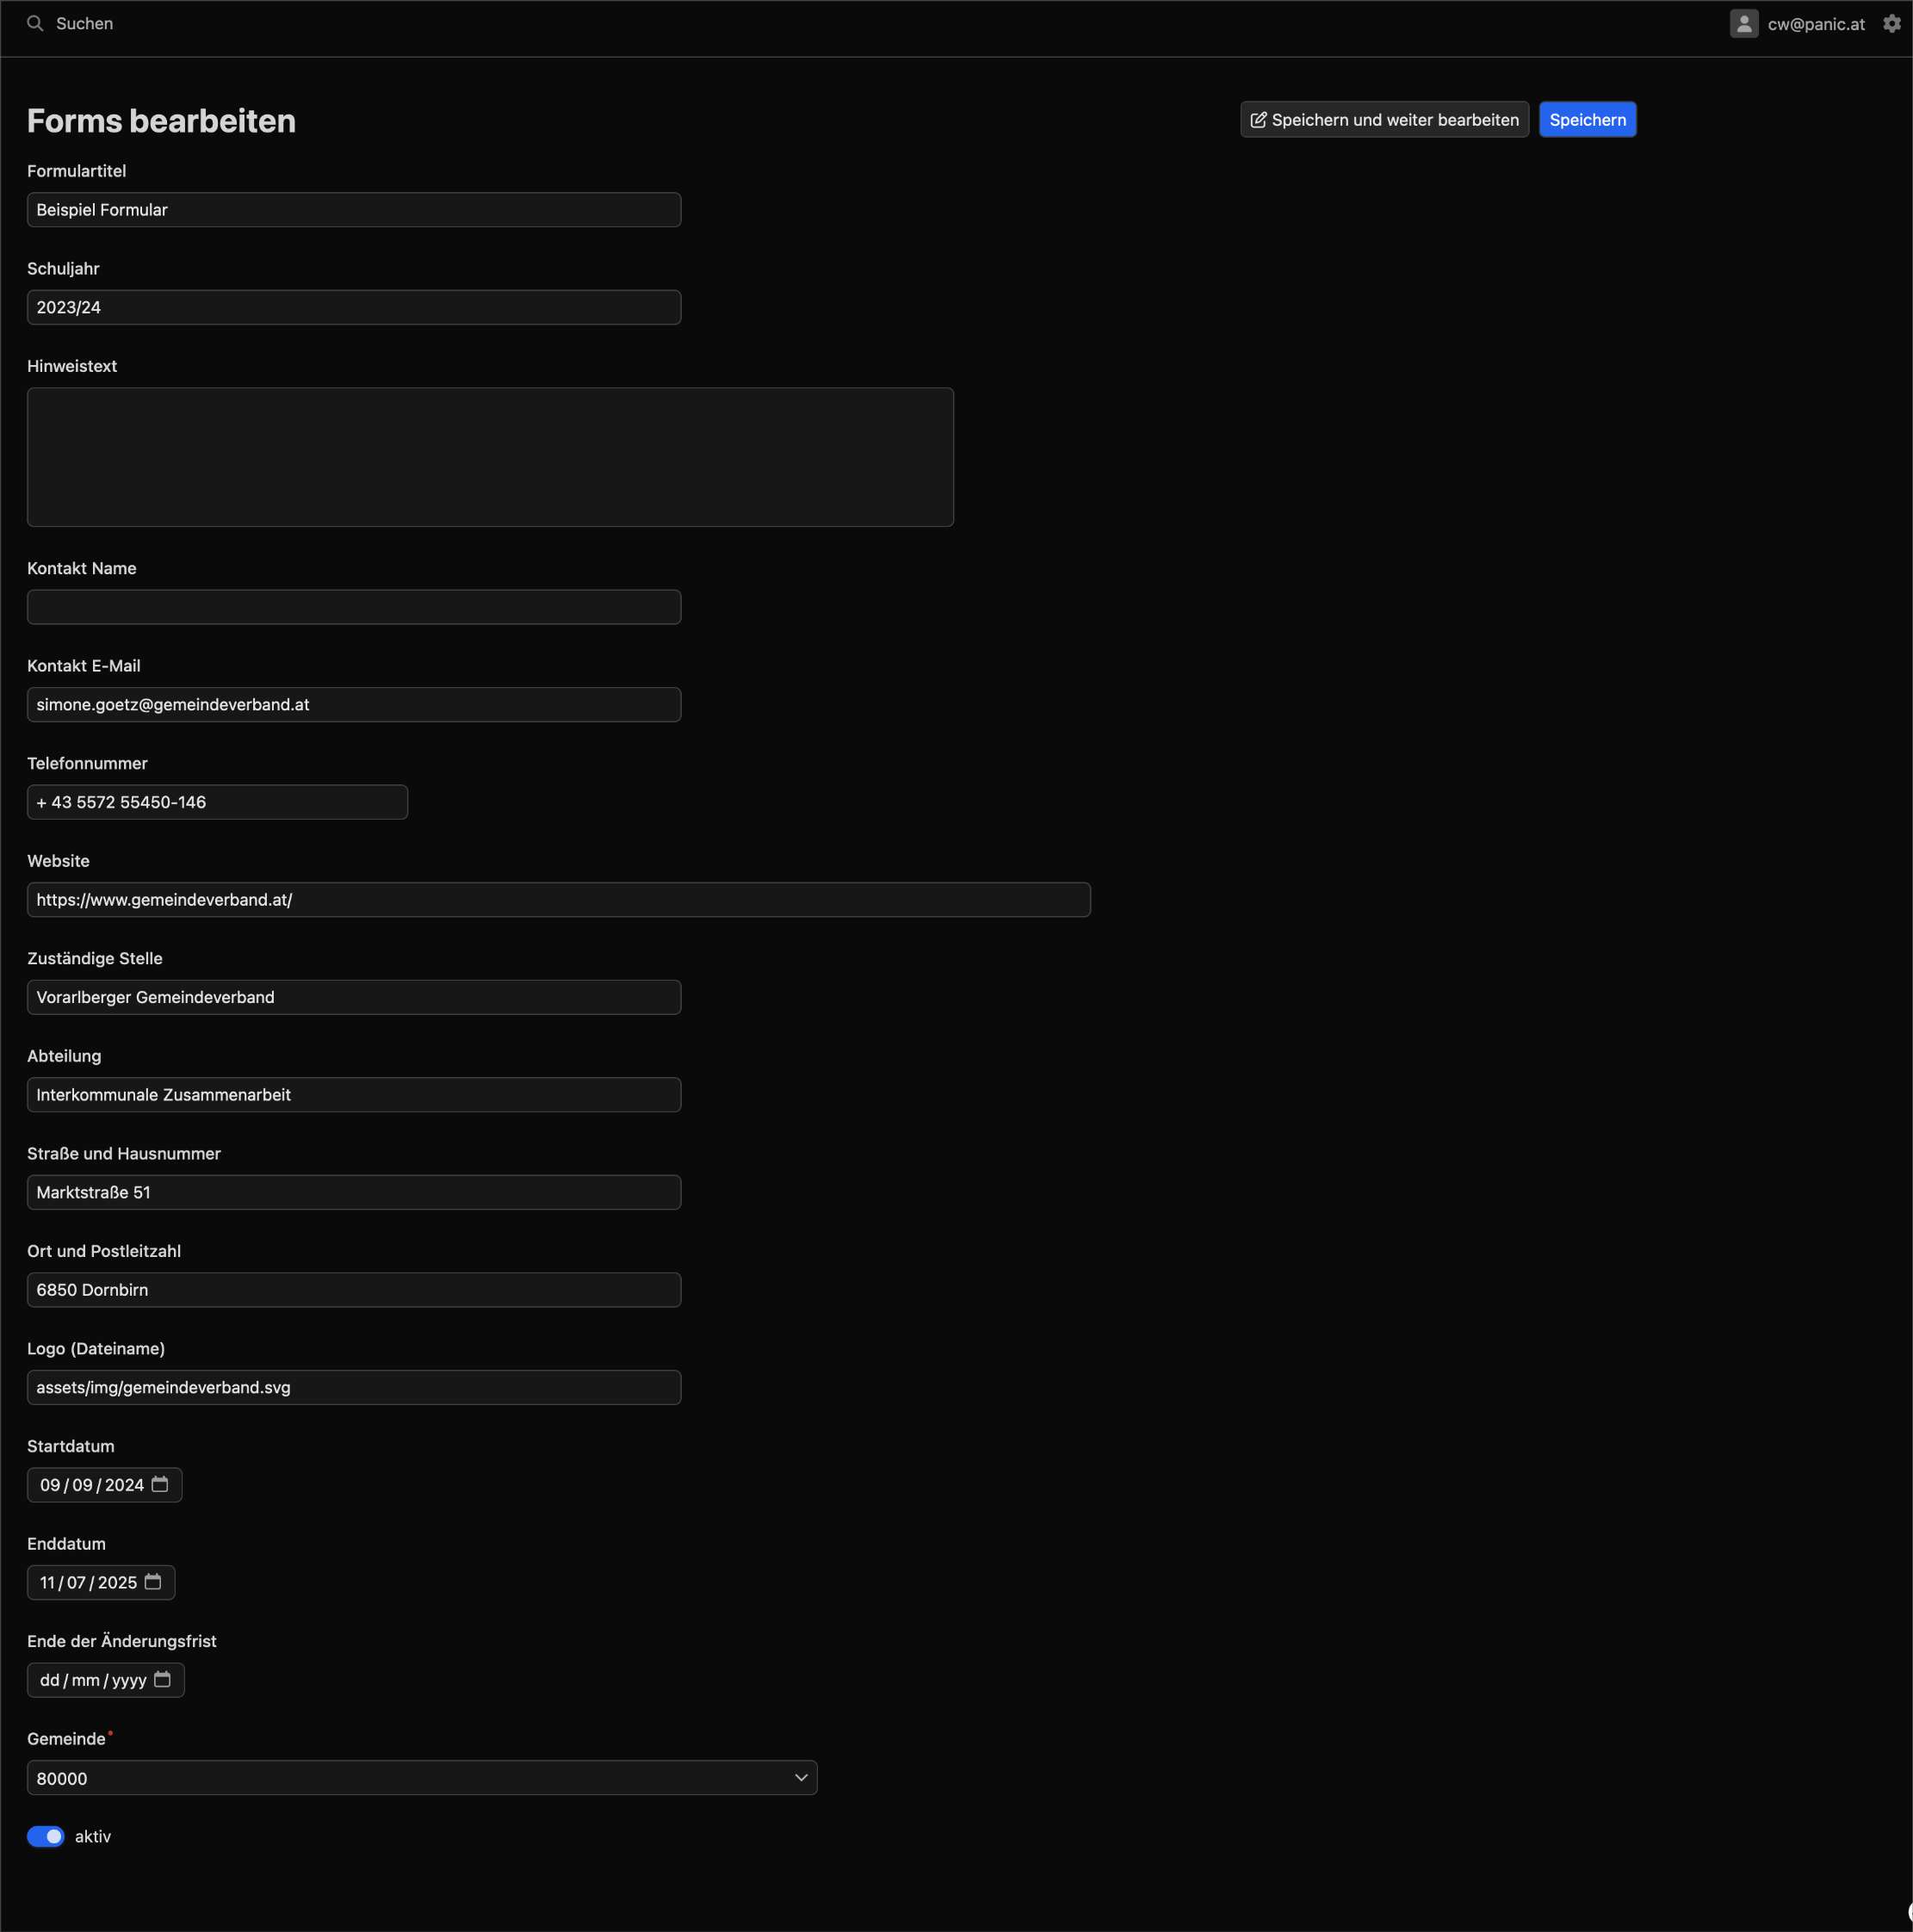Focus the Suchen search field
Image resolution: width=1913 pixels, height=1932 pixels.
85,23
